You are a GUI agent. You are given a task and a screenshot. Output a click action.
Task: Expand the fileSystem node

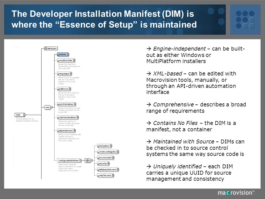(111, 146)
